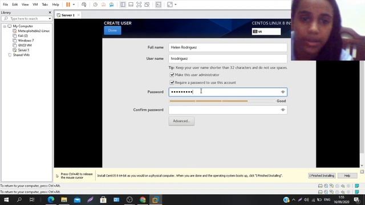
Task: Collapse the My Computer tree node
Action: [5, 26]
